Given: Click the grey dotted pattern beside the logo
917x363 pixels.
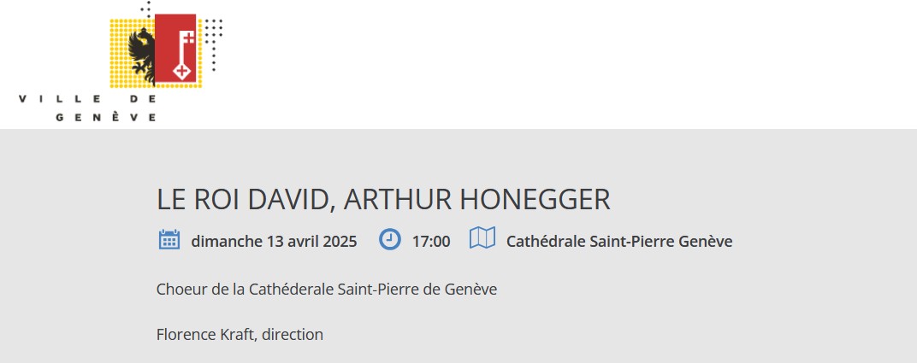Looking at the screenshot, I should (214, 43).
